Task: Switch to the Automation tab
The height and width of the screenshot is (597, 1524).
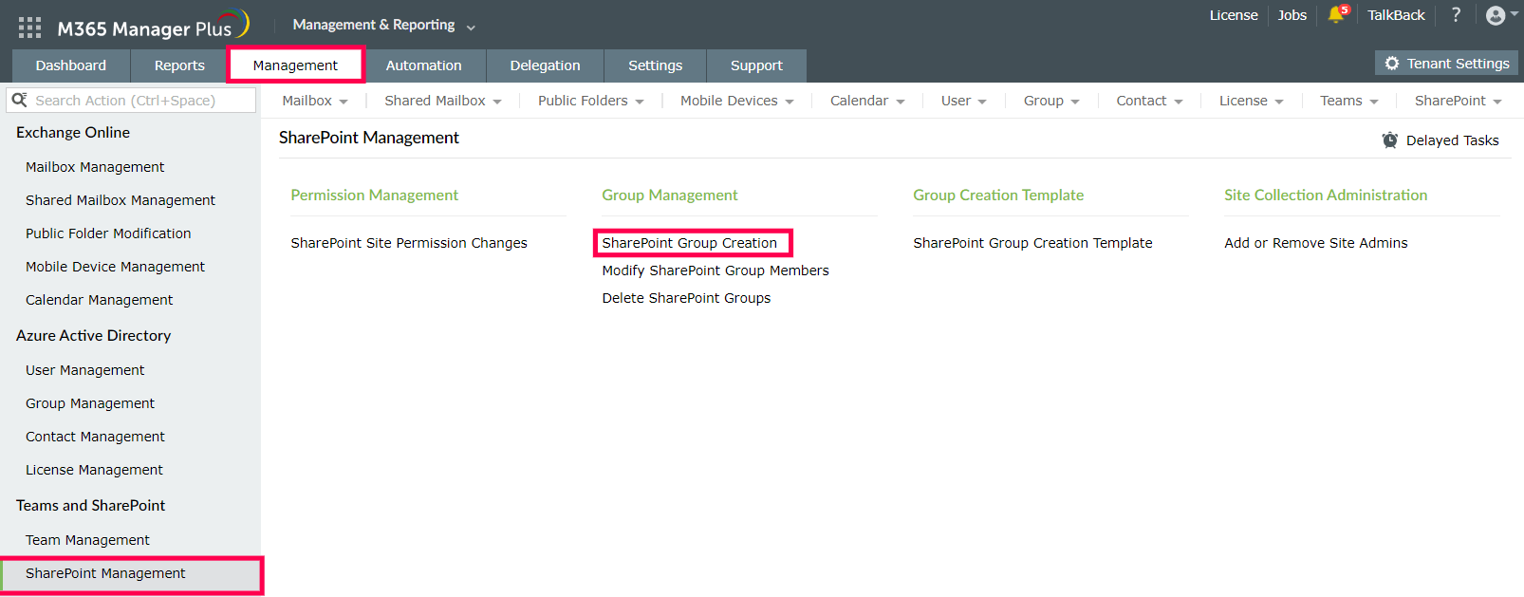Action: (x=424, y=65)
